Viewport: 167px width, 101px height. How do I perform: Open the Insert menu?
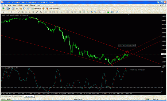pos(15,5)
